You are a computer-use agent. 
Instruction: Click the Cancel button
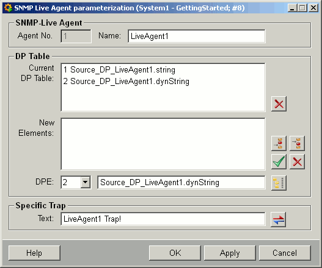pos(285,253)
